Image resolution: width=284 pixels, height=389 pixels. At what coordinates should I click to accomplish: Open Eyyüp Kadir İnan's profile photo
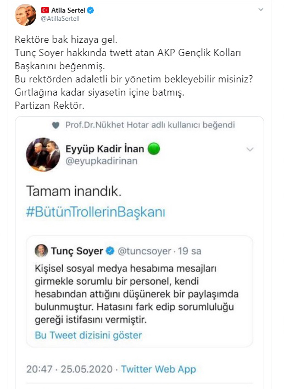[x=43, y=154]
